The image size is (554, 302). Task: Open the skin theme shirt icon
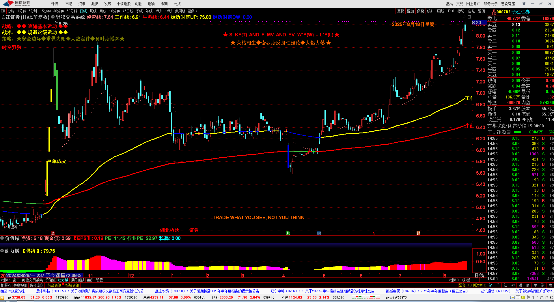(524, 4)
